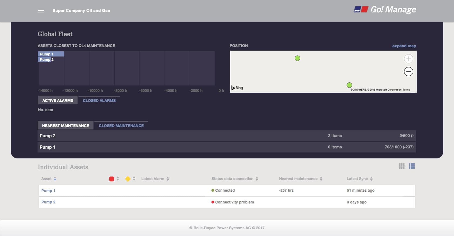This screenshot has height=236, width=454.
Task: Click the 'No. data' alarms message
Action: (x=45, y=110)
